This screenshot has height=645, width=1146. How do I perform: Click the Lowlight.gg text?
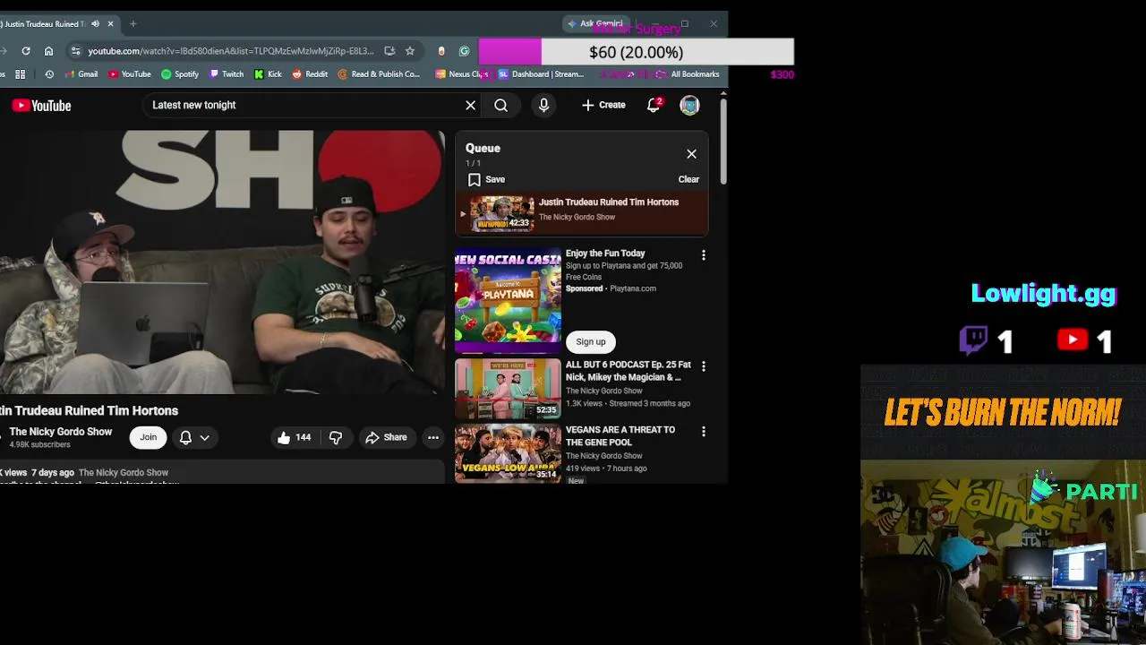[x=1044, y=294]
